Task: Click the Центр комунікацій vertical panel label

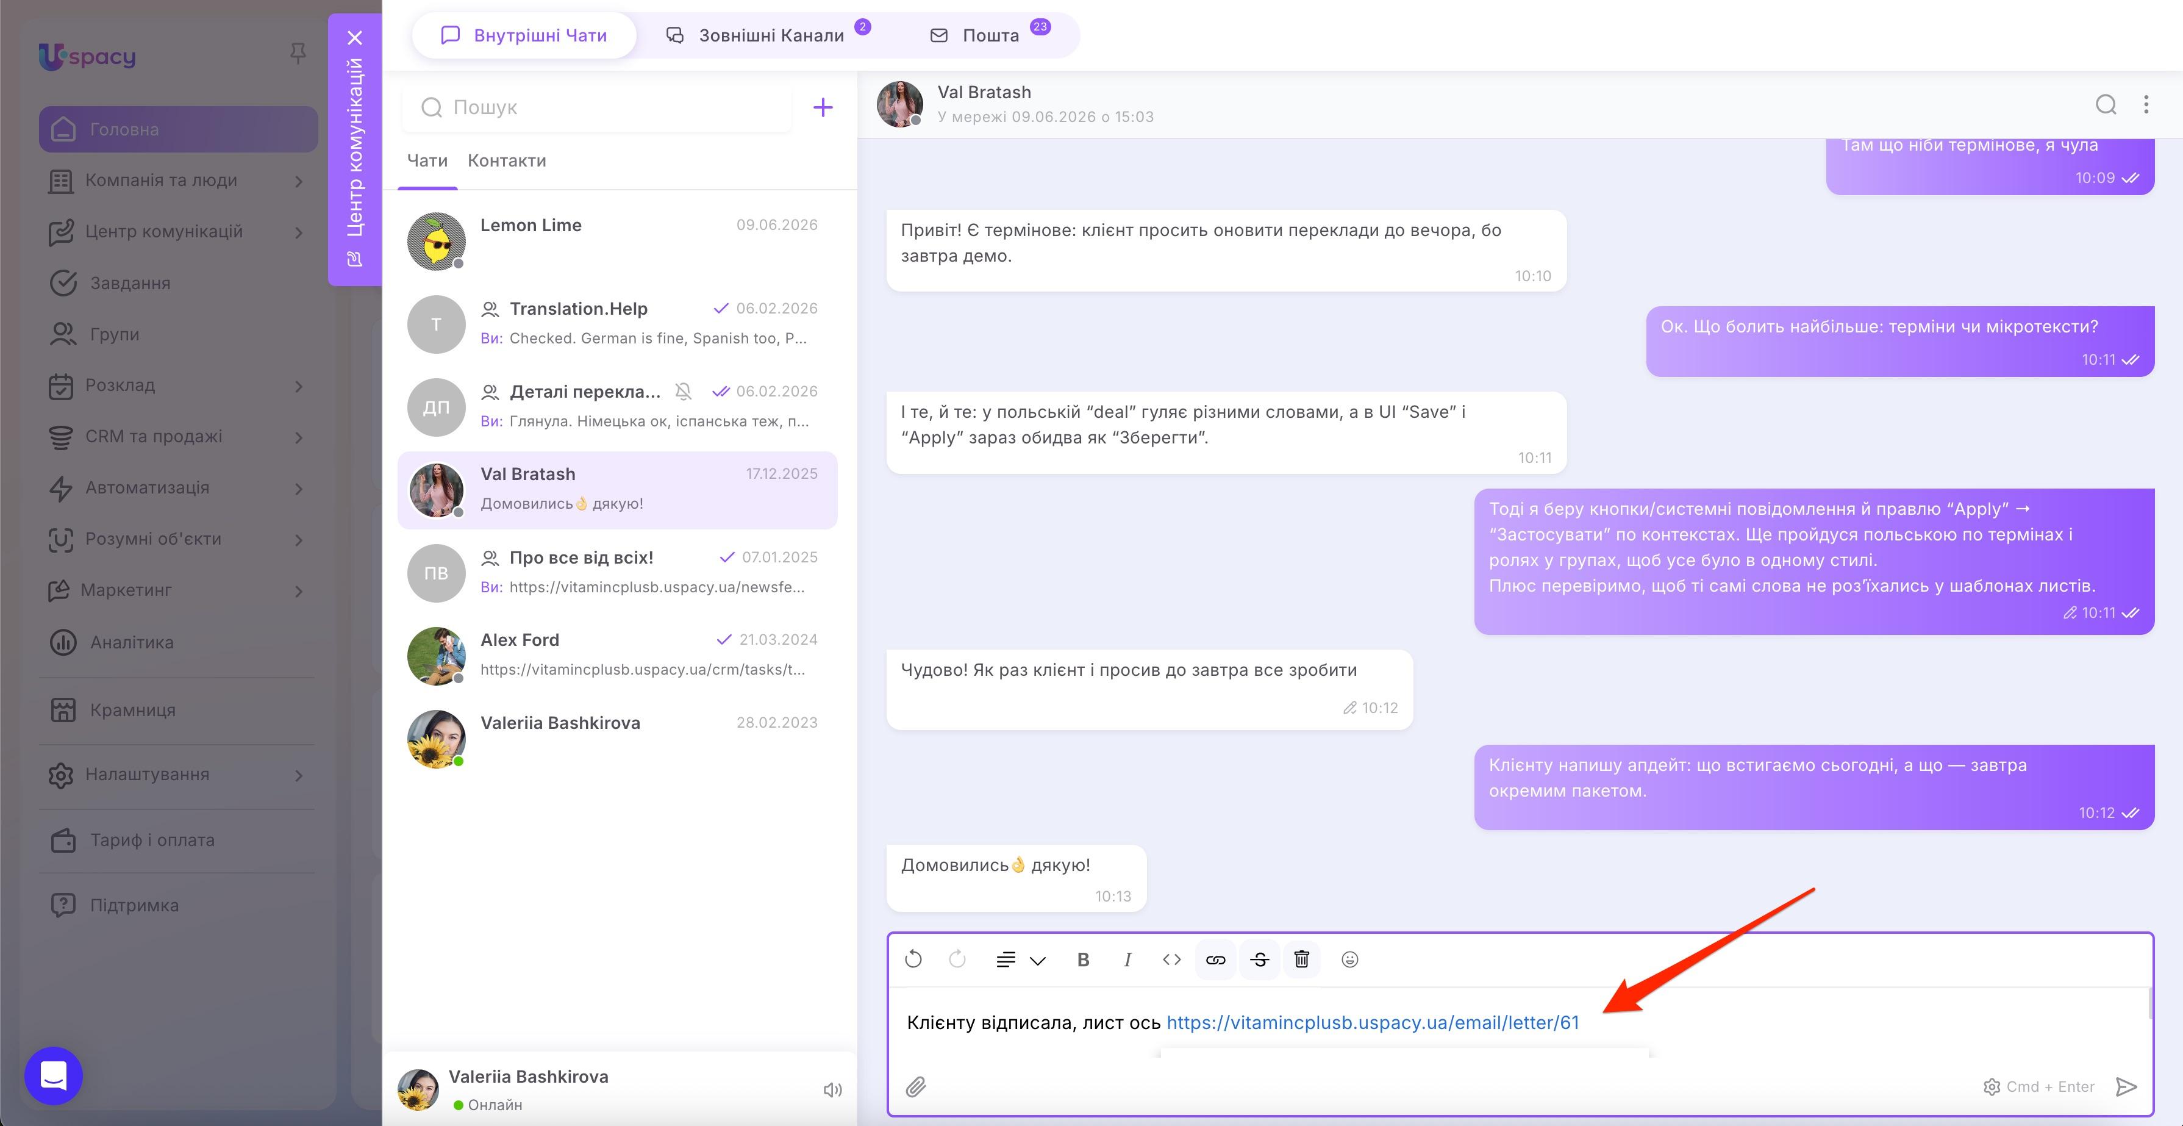Action: [355, 148]
